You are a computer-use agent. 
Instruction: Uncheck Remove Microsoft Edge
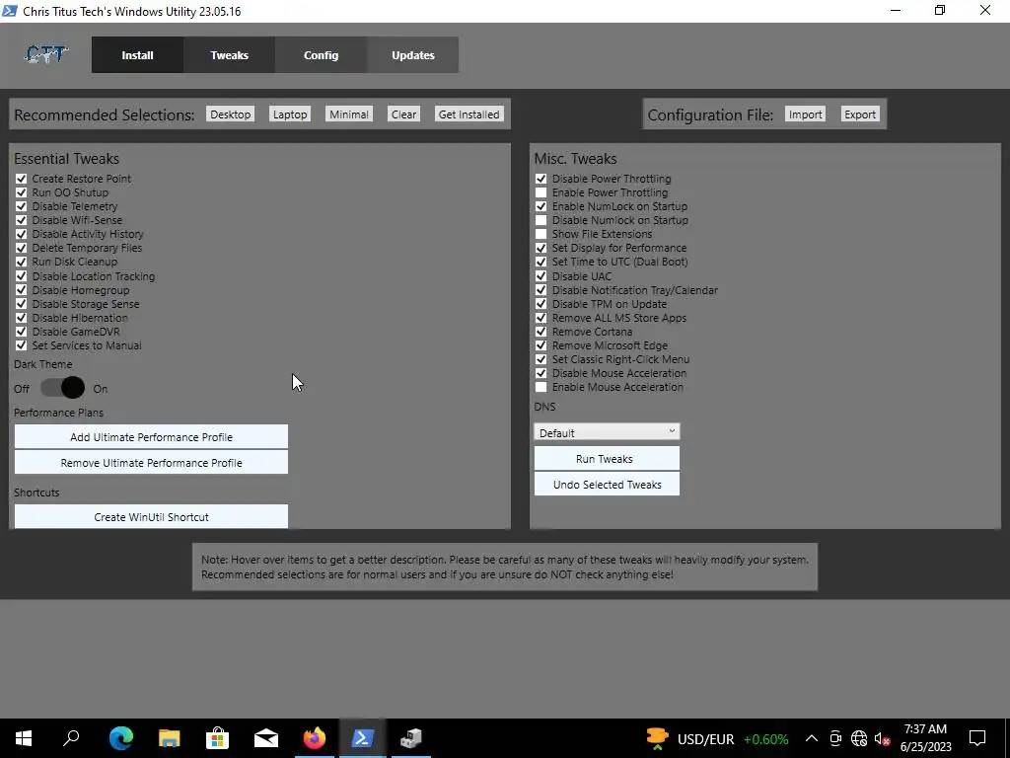tap(541, 345)
